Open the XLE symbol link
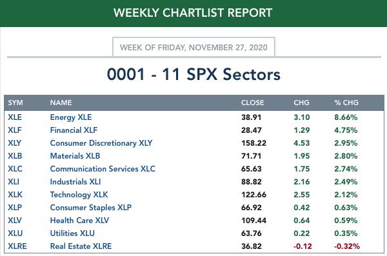Viewport: 387px width, 256px height. pyautogui.click(x=15, y=117)
